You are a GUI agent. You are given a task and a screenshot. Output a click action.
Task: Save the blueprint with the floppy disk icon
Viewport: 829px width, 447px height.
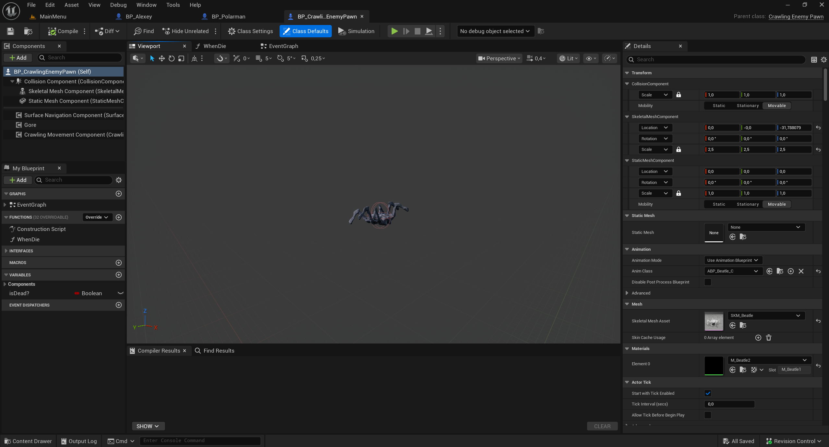pos(10,31)
